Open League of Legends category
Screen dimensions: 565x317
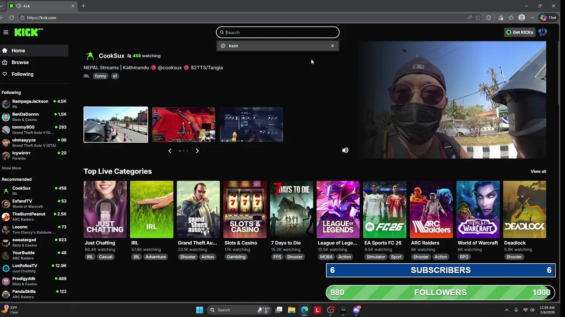pos(338,210)
